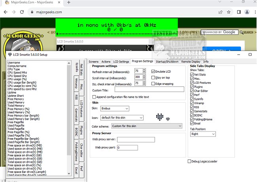Enable the Edge snapping checkbox
257x182 pixels.
point(153,83)
